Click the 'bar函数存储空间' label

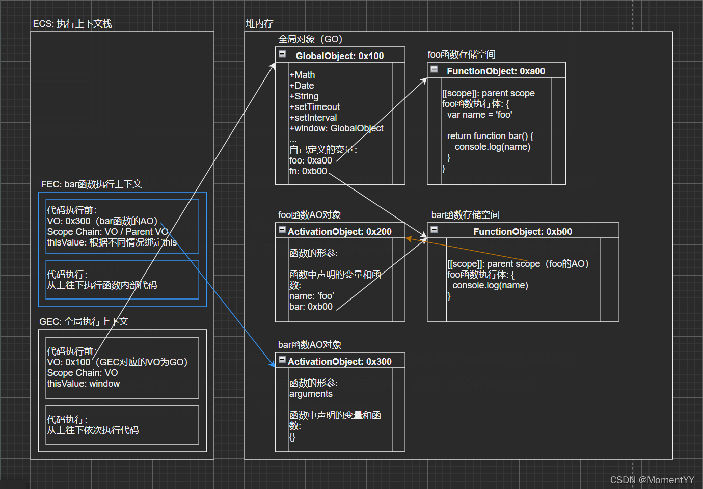[x=466, y=215]
